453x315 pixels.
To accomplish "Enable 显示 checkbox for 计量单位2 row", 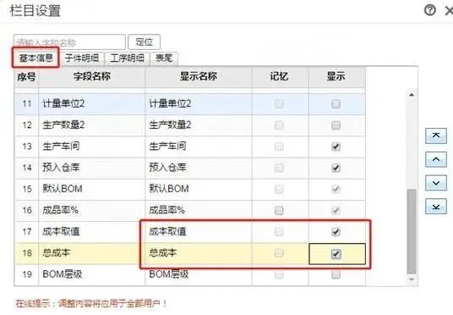I will (x=336, y=104).
